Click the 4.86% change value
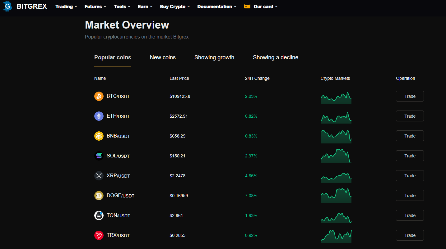The height and width of the screenshot is (249, 446). point(251,176)
